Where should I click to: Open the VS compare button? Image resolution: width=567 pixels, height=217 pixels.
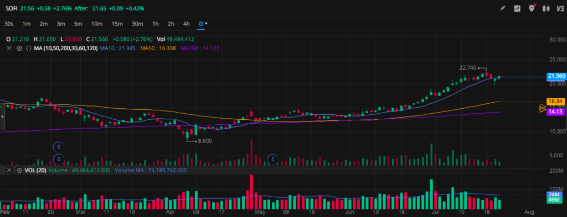click(x=560, y=8)
